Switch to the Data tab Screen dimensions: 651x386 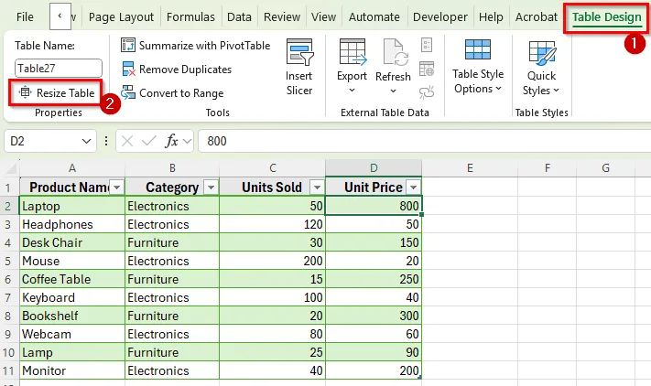point(239,17)
